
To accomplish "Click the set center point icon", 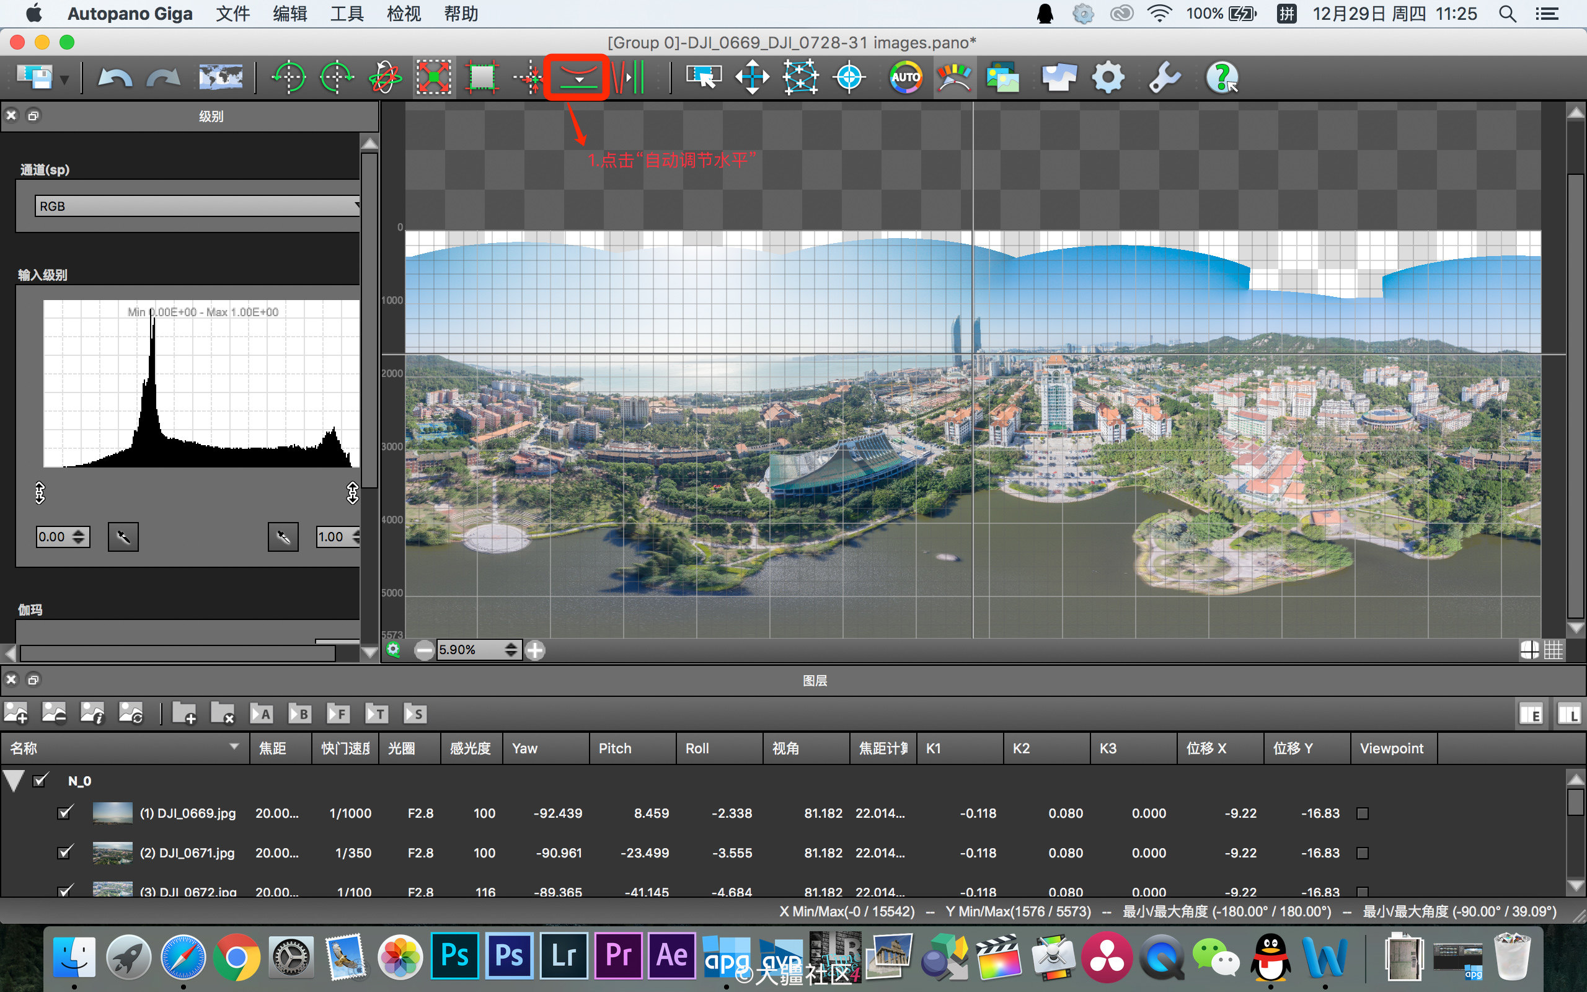I will [x=529, y=78].
